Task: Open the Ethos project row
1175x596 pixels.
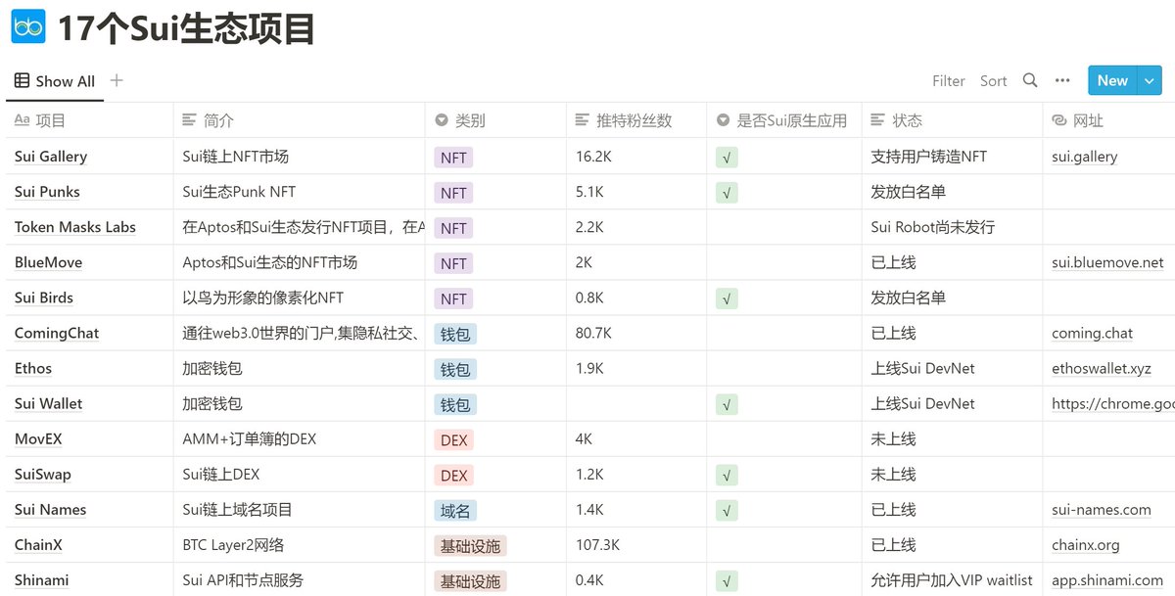Action: pyautogui.click(x=33, y=368)
